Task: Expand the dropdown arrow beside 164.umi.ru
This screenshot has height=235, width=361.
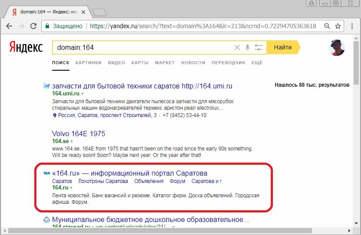Action: click(x=82, y=94)
